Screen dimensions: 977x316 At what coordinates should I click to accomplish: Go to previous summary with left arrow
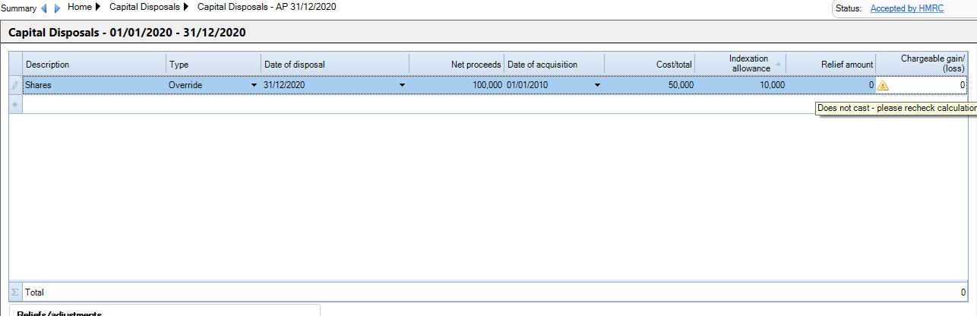tap(43, 8)
